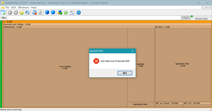
Task: Click the colored blocks icon
Action: (x=60, y=13)
